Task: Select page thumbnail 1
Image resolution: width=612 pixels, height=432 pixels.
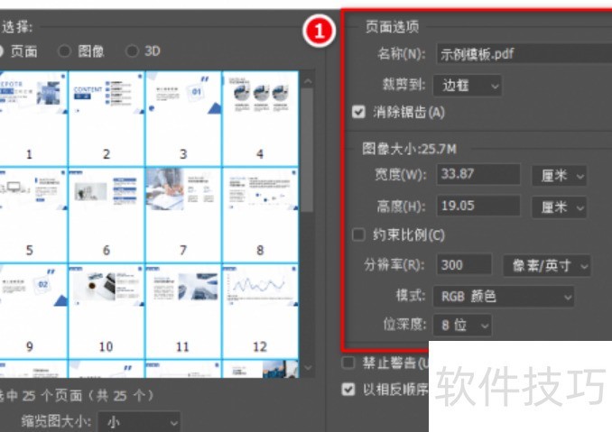Action: [33, 118]
